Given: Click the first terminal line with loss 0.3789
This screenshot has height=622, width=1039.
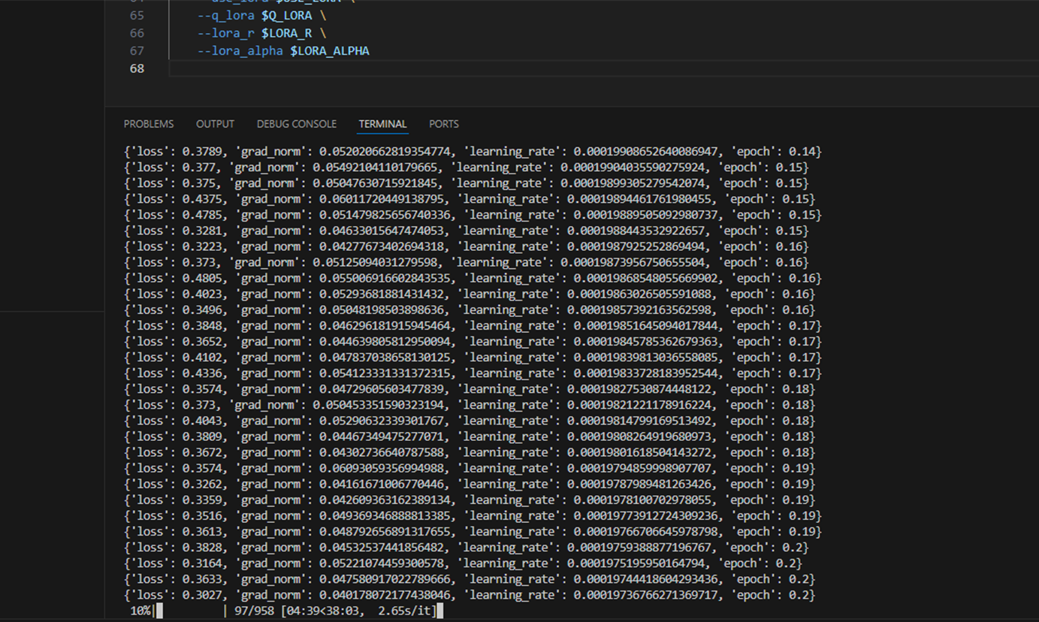Looking at the screenshot, I should click(x=473, y=152).
